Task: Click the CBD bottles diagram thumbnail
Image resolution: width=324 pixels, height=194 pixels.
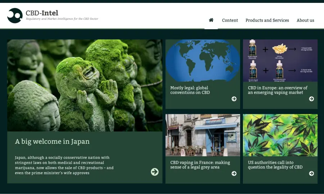Action: point(280,60)
